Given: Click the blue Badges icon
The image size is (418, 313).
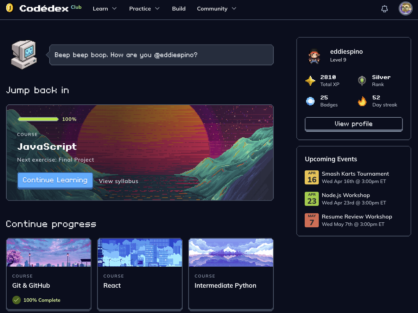Looking at the screenshot, I should [x=310, y=101].
